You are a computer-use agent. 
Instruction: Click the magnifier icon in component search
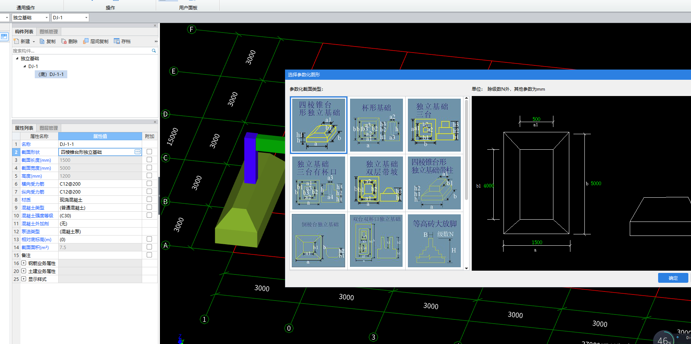(x=154, y=51)
